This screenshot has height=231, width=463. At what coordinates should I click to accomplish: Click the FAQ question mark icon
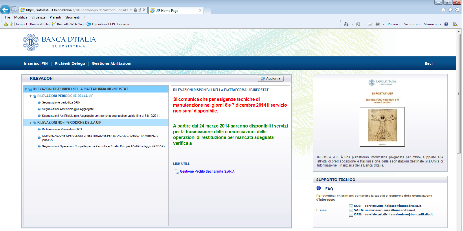click(x=319, y=188)
